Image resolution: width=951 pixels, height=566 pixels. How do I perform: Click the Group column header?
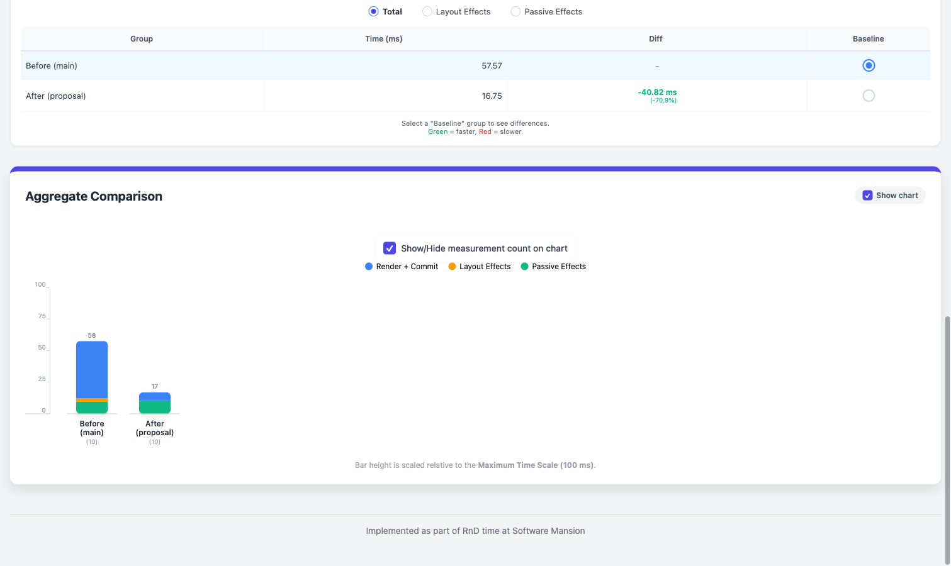click(x=142, y=39)
